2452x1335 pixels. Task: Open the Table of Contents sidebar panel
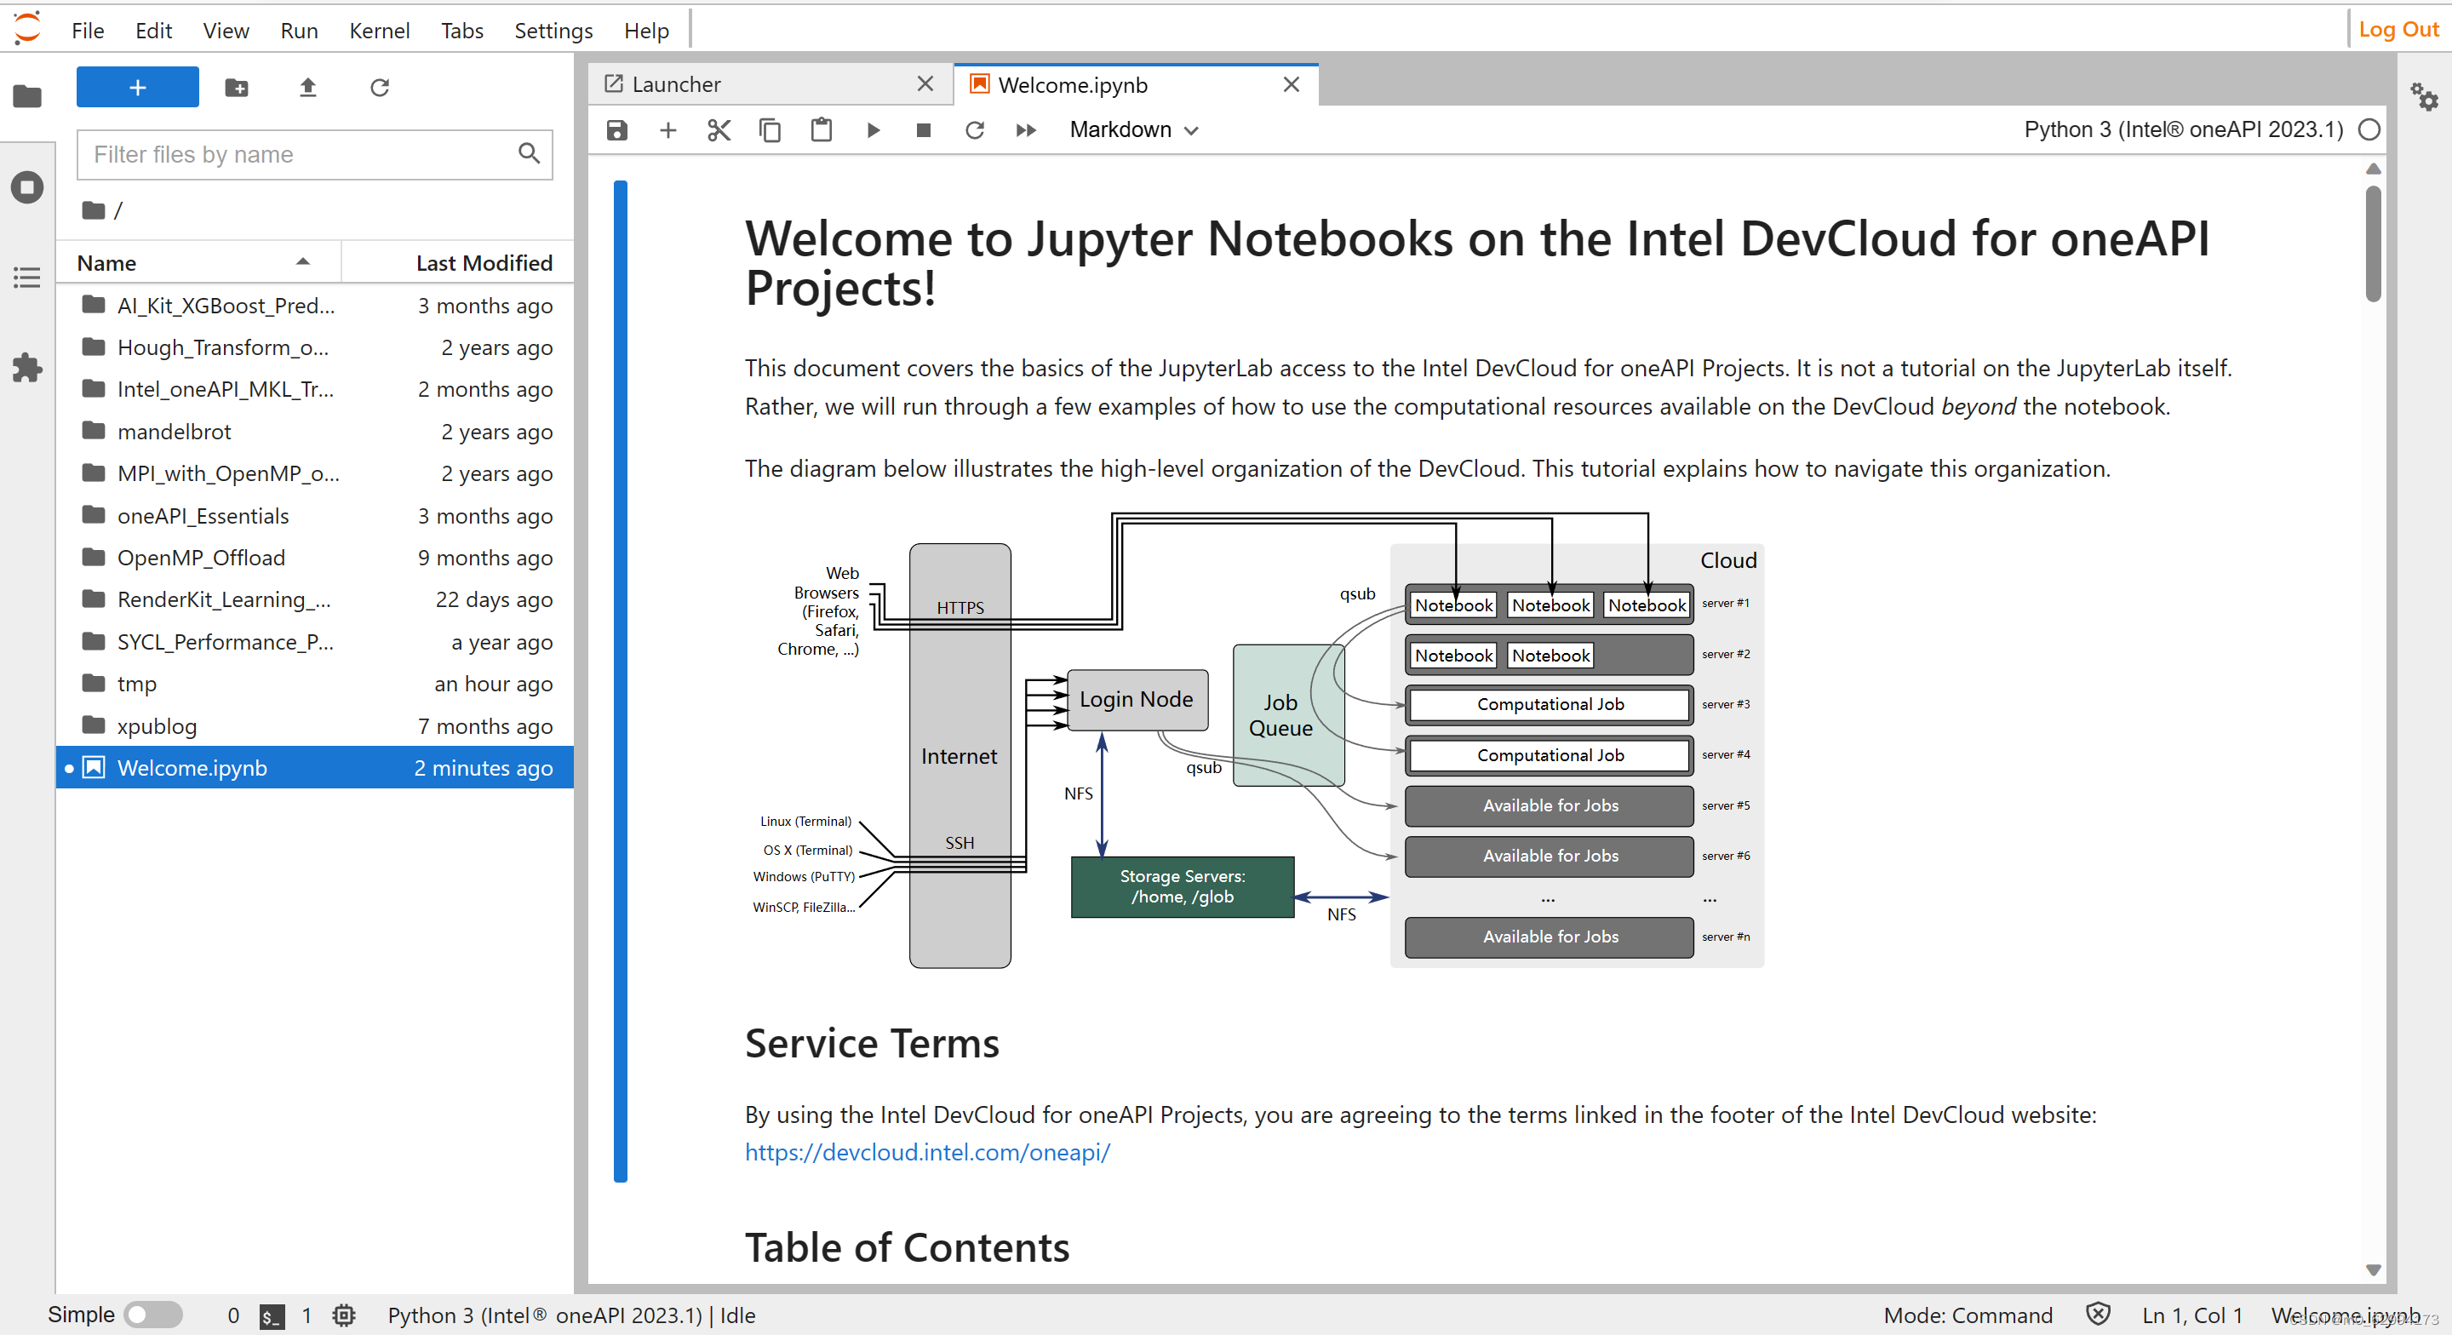pos(26,277)
